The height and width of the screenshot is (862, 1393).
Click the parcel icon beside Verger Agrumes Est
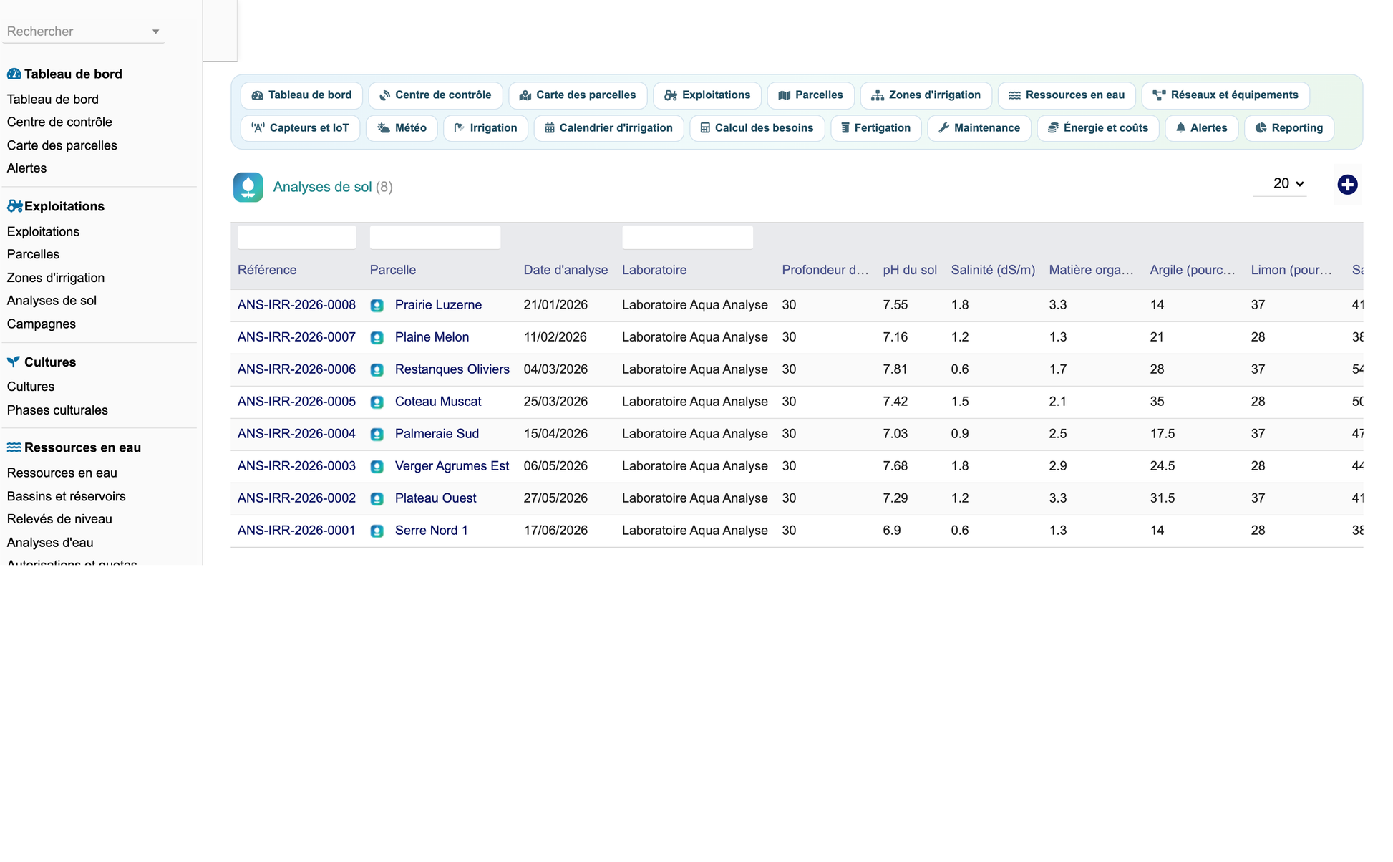point(377,467)
